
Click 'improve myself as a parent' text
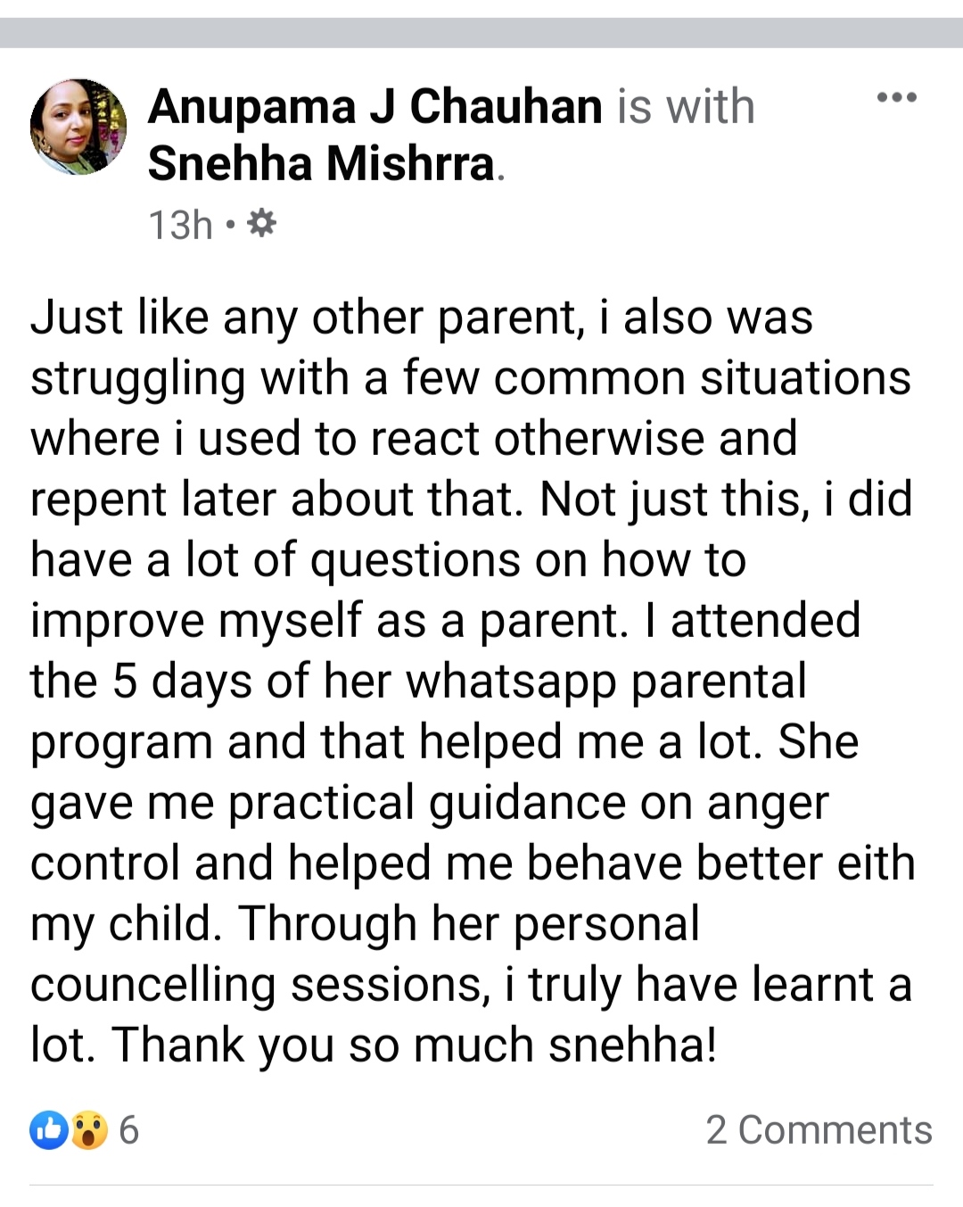pyautogui.click(x=330, y=621)
